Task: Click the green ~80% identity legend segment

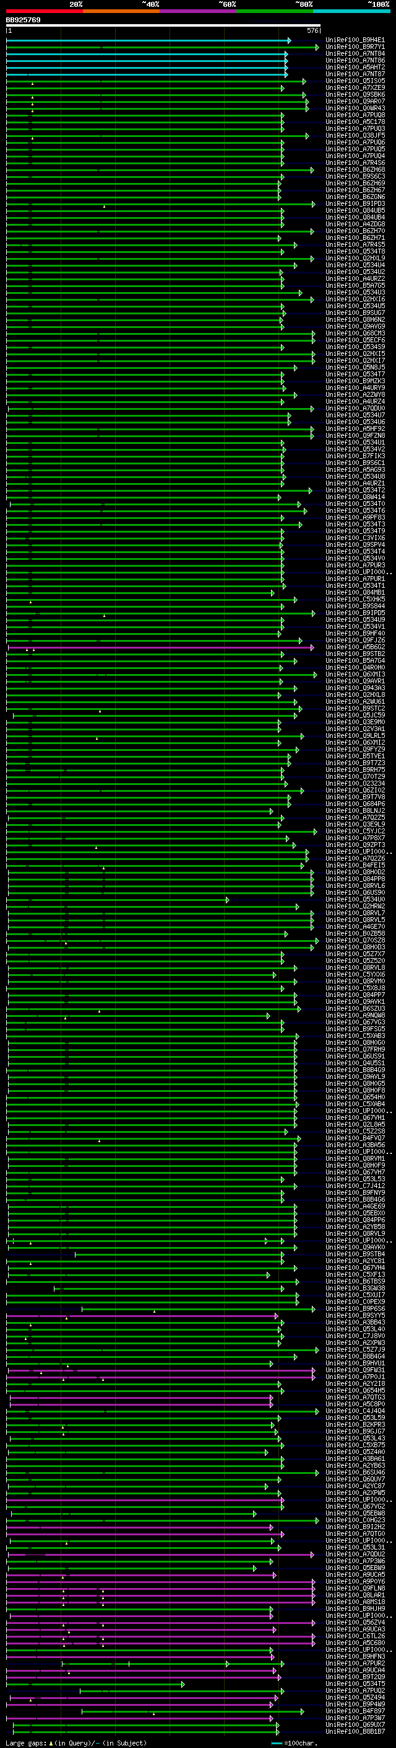Action: (275, 11)
